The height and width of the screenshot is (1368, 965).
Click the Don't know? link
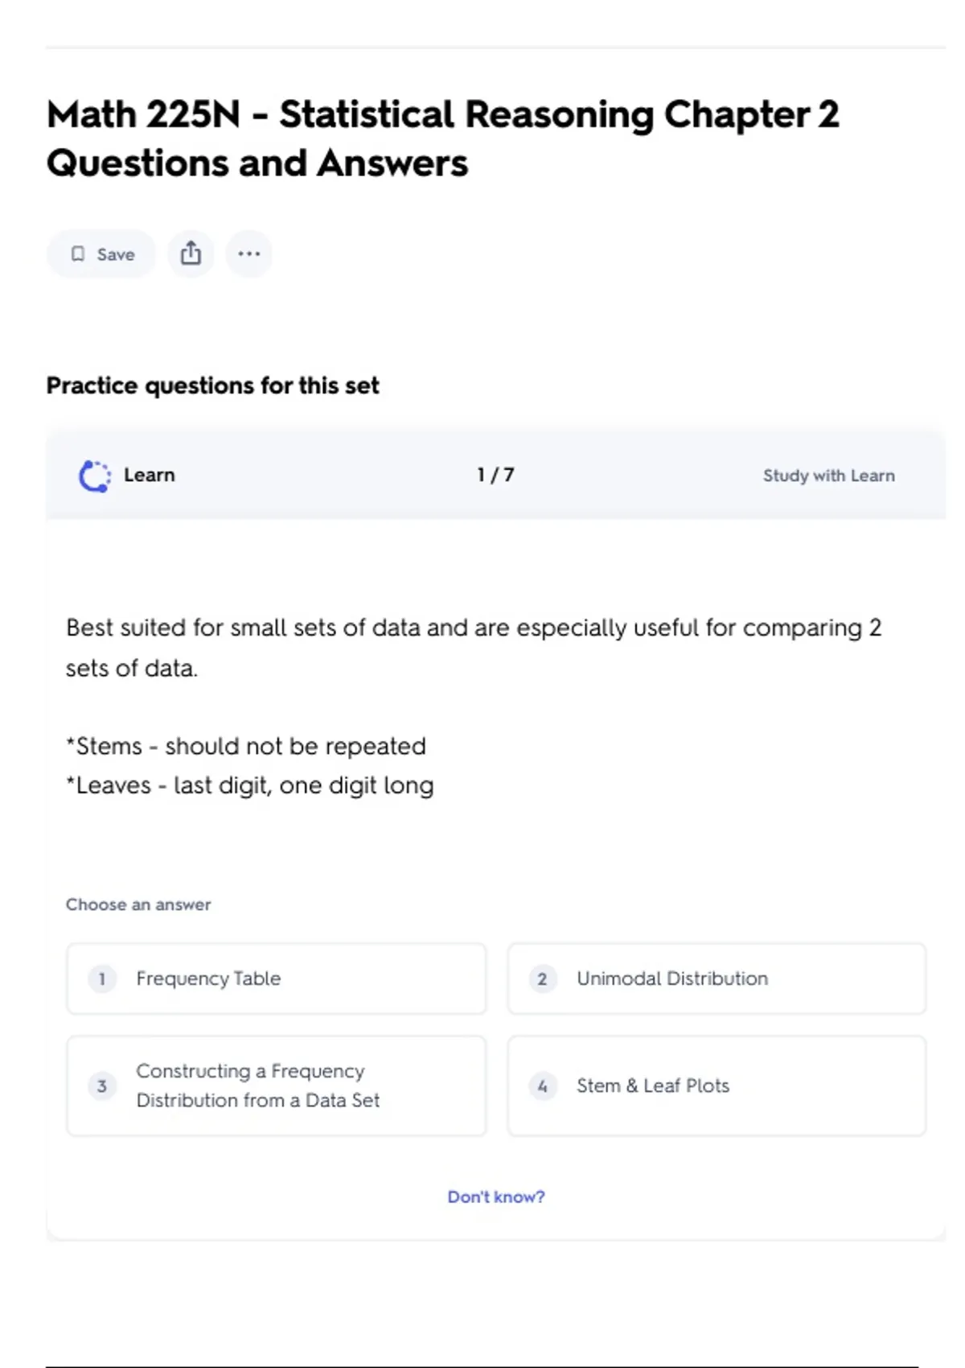(495, 1197)
